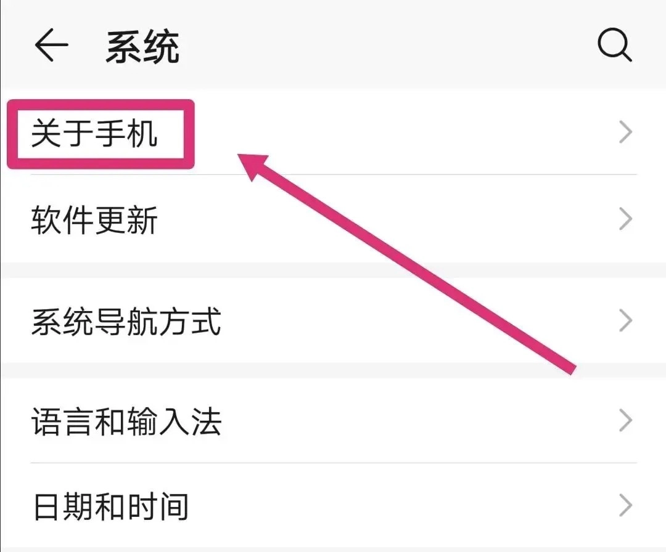Tap chevron next to 语言和输入法
This screenshot has height=552, width=666.
point(626,422)
